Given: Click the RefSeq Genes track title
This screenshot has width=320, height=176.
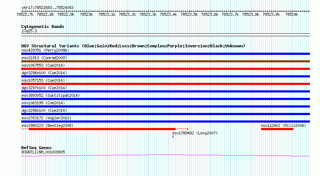Looking at the screenshot, I should point(36,148).
